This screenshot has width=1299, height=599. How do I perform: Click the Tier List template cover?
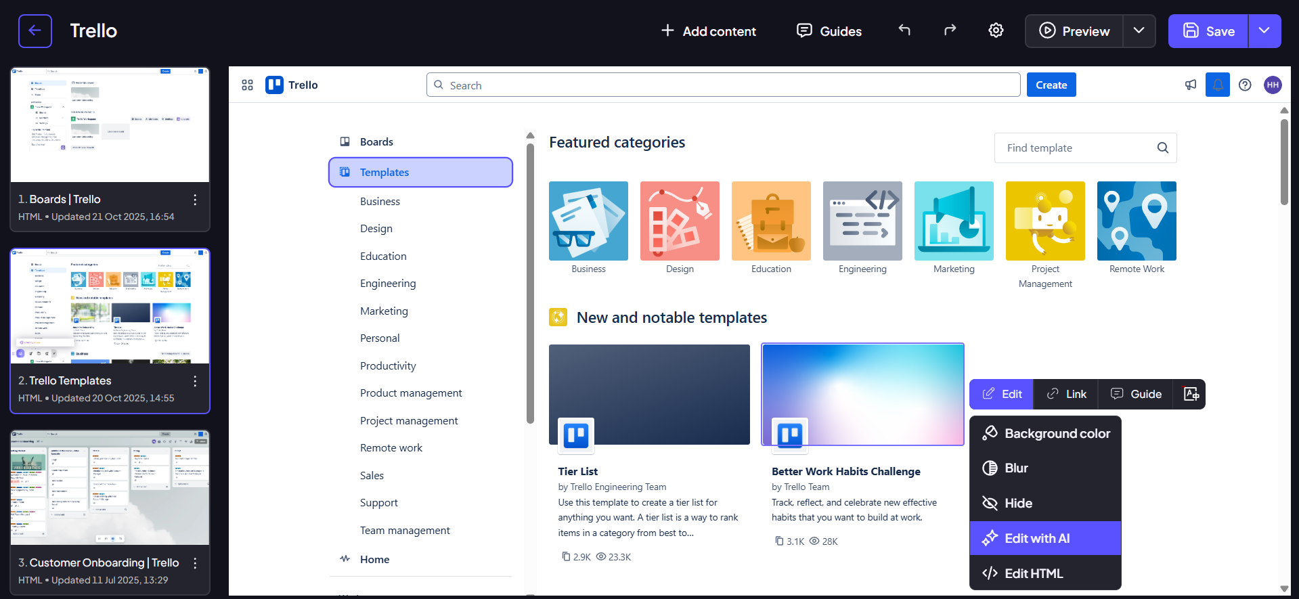coord(649,395)
